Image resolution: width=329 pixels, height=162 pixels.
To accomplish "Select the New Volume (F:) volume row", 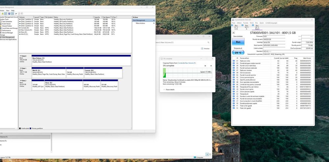I will click(67, 30).
